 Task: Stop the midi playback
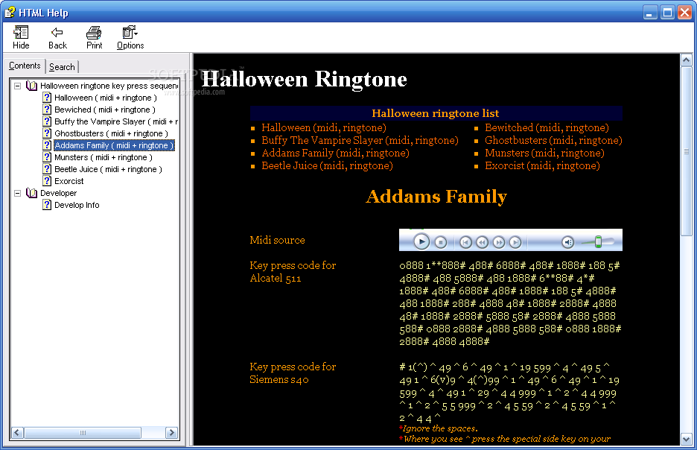click(441, 242)
